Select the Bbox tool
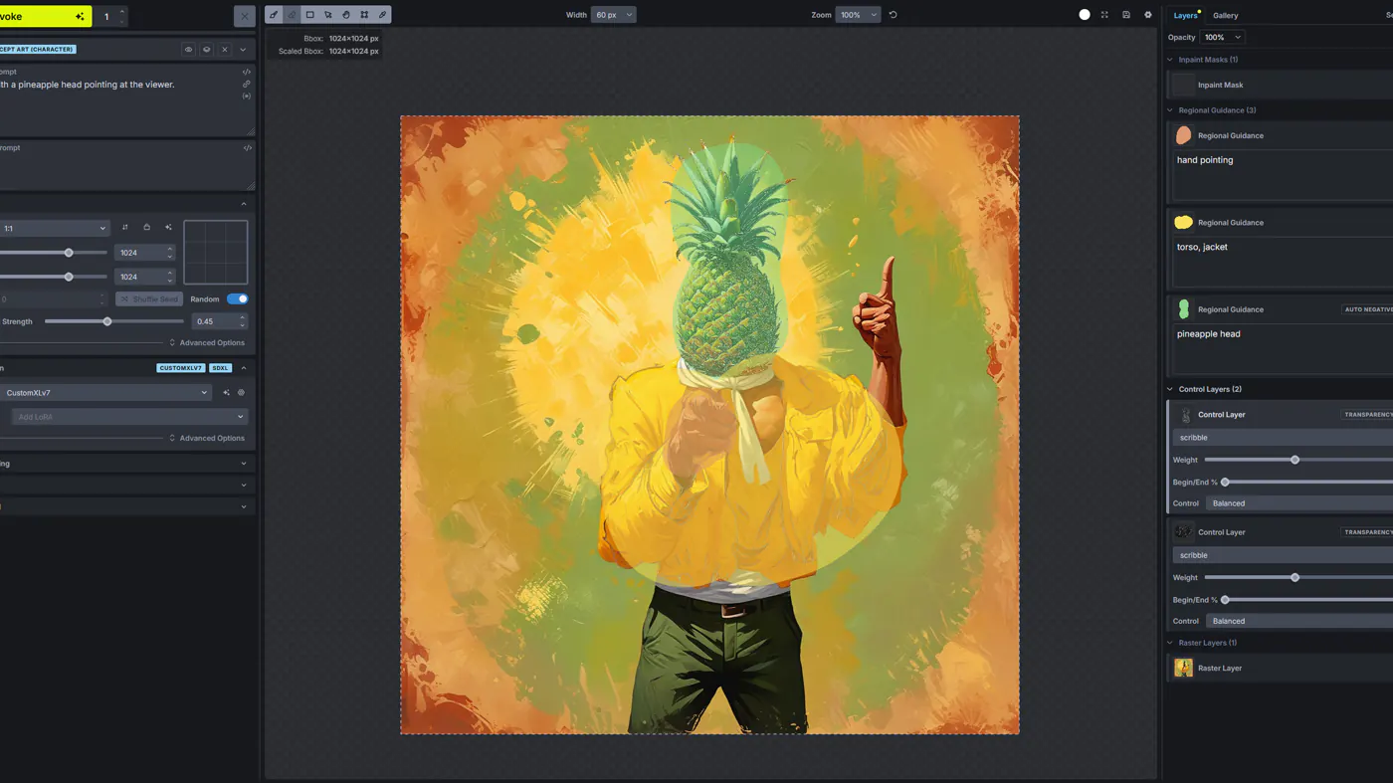The width and height of the screenshot is (1393, 783). point(364,15)
